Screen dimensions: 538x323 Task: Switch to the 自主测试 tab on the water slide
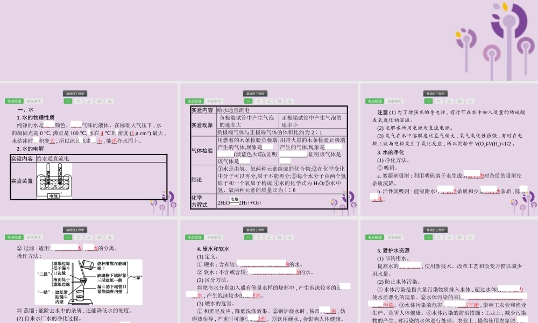(35, 101)
